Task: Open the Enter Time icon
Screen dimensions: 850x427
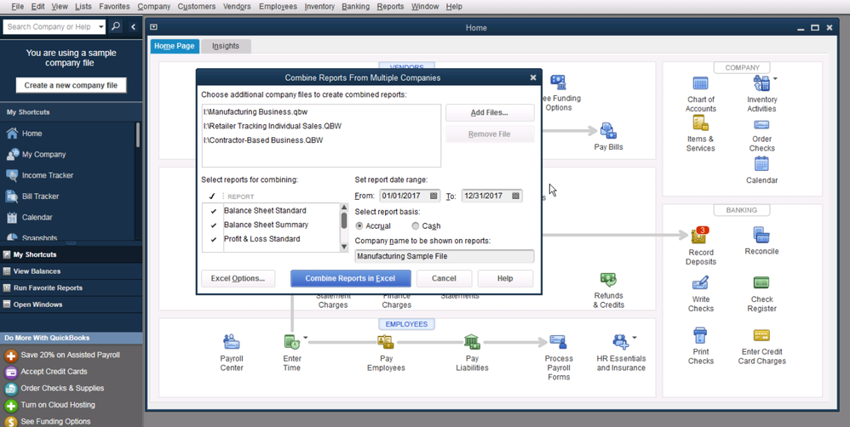Action: click(x=291, y=342)
